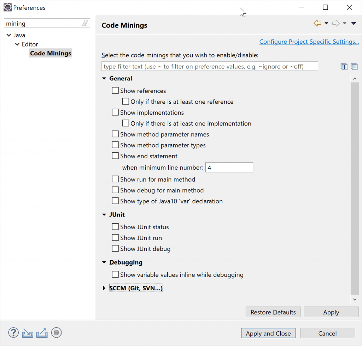Click the Import preferences icon
The image size is (362, 346).
point(28,333)
